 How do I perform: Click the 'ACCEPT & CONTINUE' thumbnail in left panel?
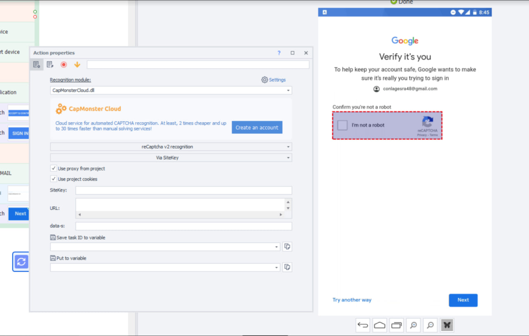pos(19,113)
